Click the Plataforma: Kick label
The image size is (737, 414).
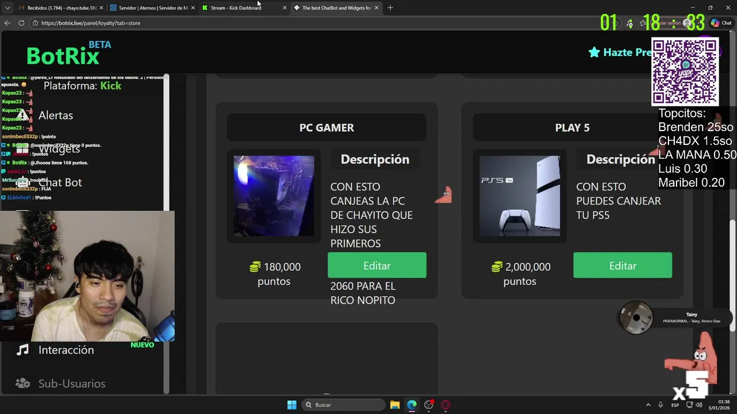82,86
